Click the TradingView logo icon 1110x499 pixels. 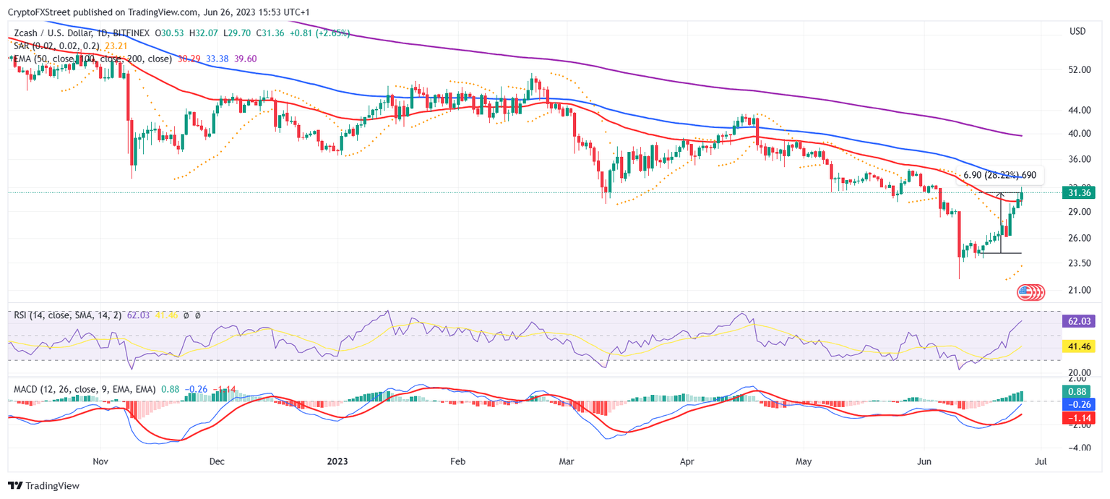point(14,486)
